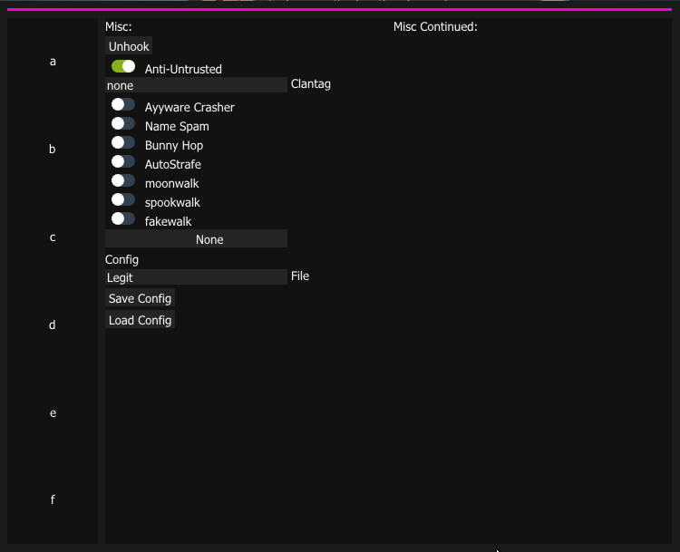
Task: Switch on the moonwalk toggle
Action: pos(123,181)
